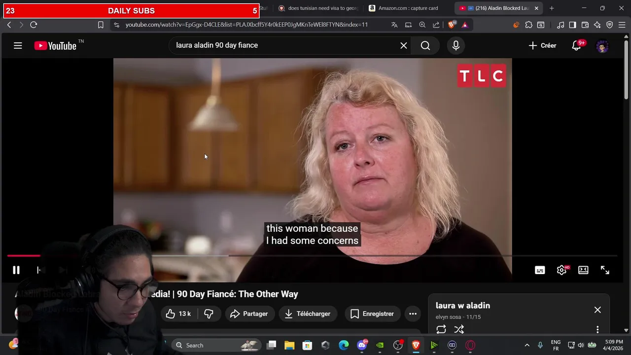The width and height of the screenshot is (631, 355).
Task: Open the YouTube account avatar menu
Action: point(602,46)
